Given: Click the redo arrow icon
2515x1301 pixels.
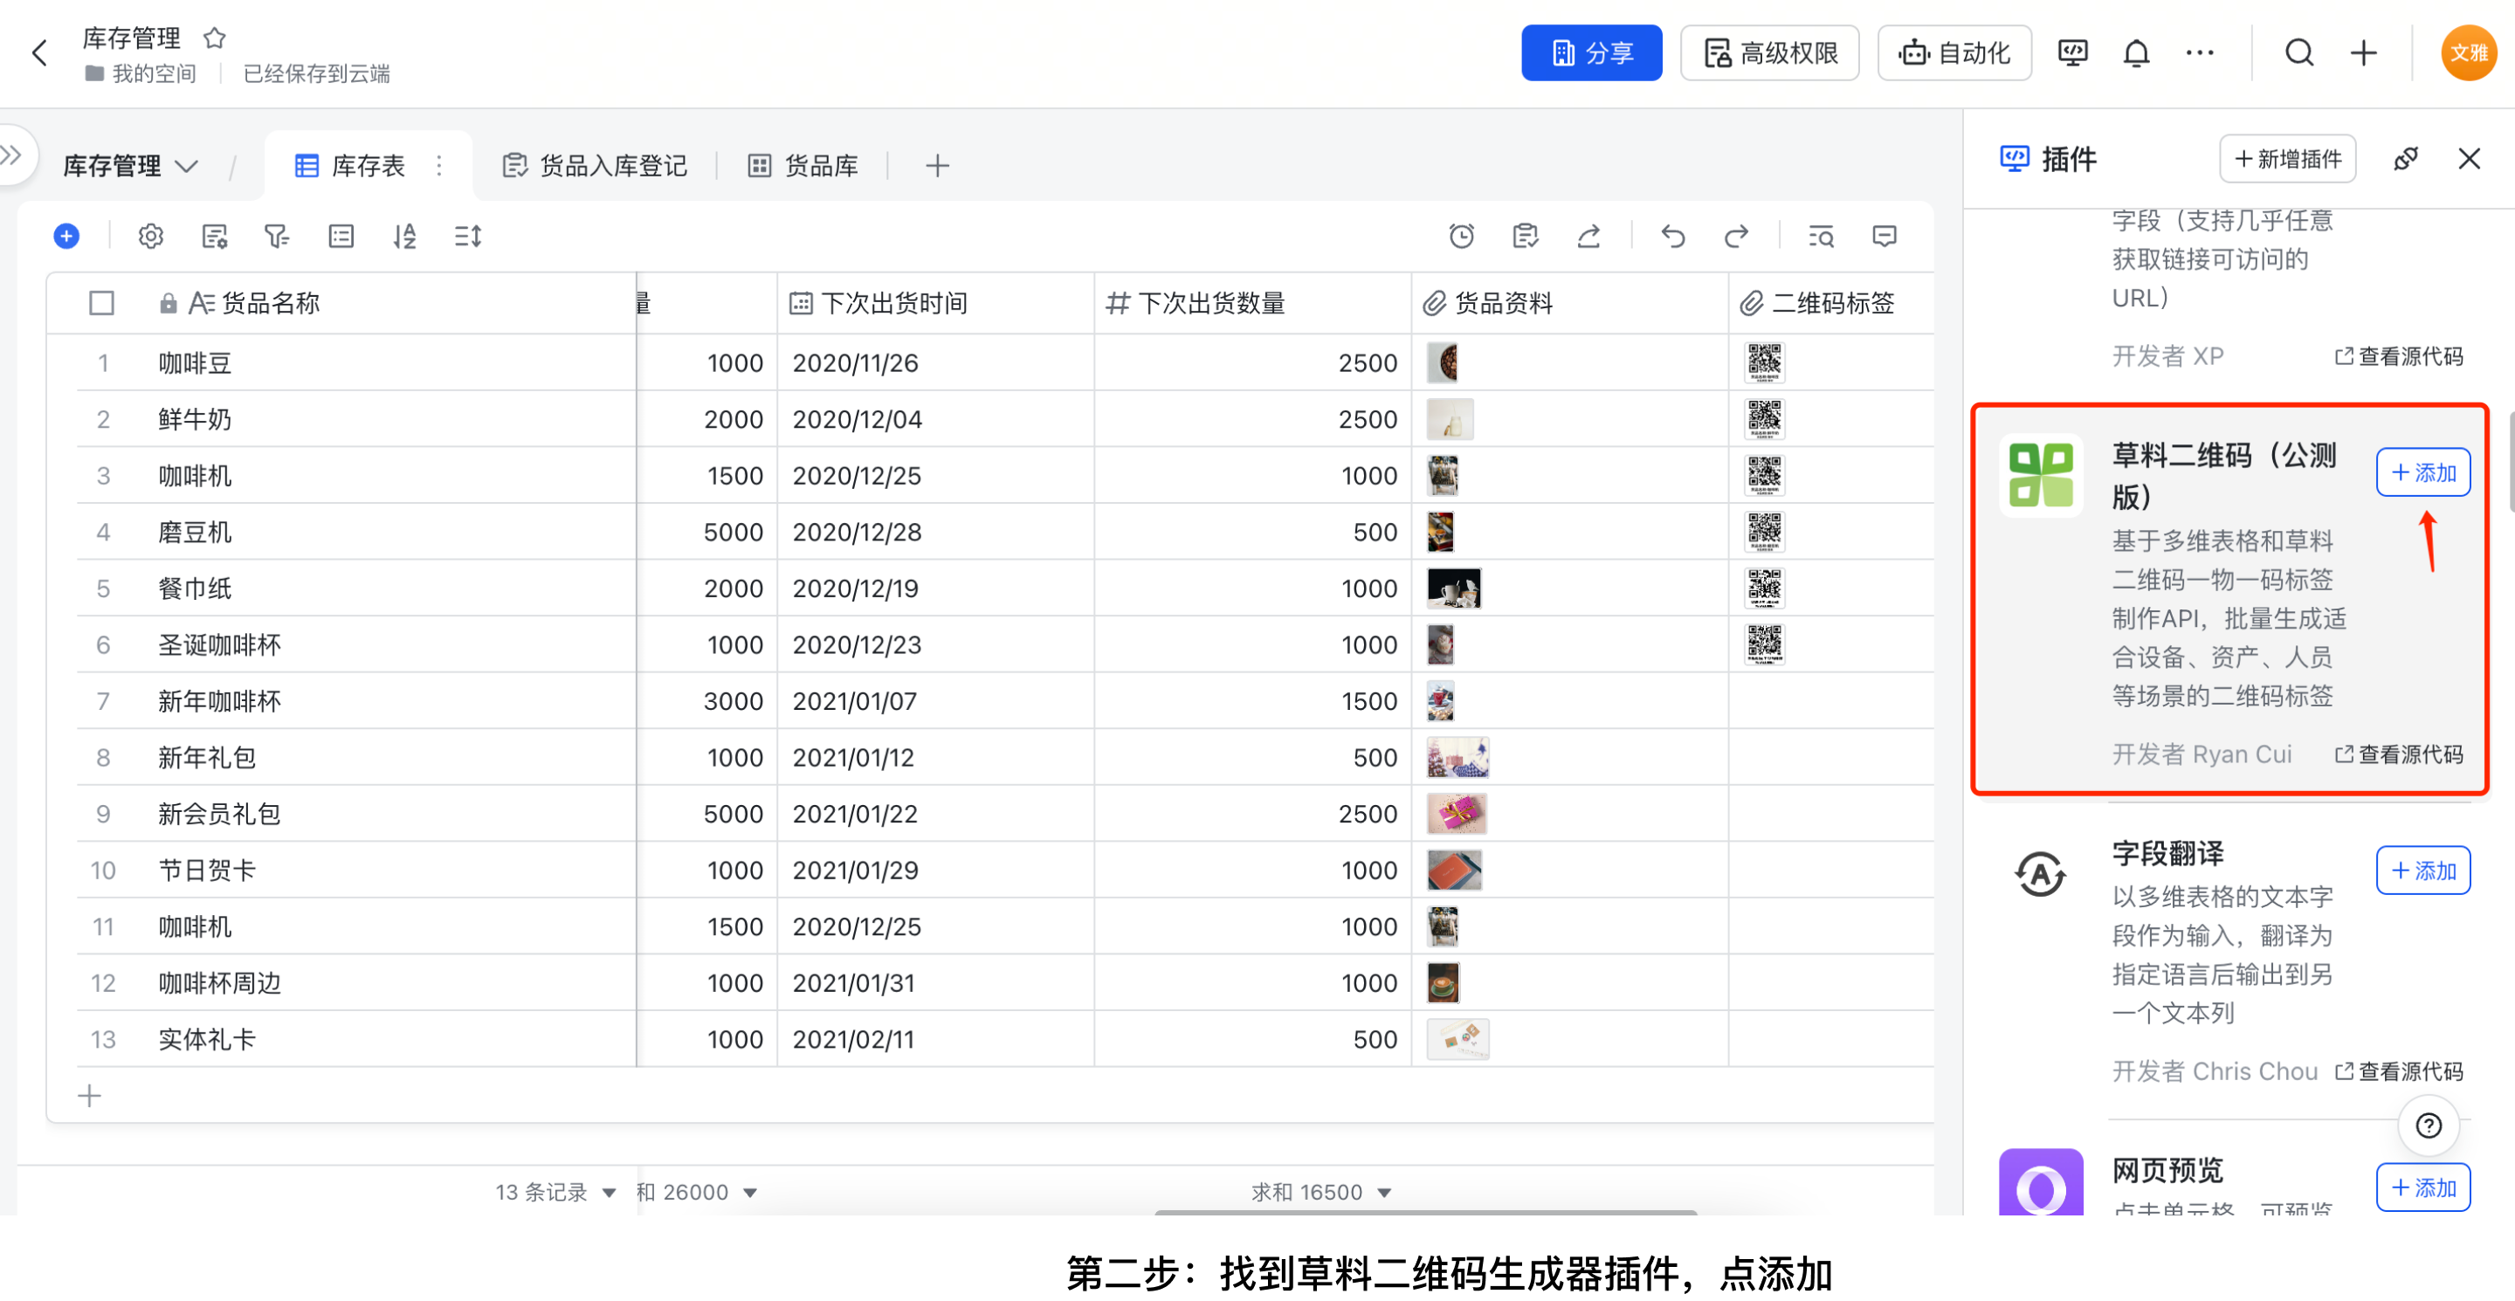Looking at the screenshot, I should (x=1736, y=237).
